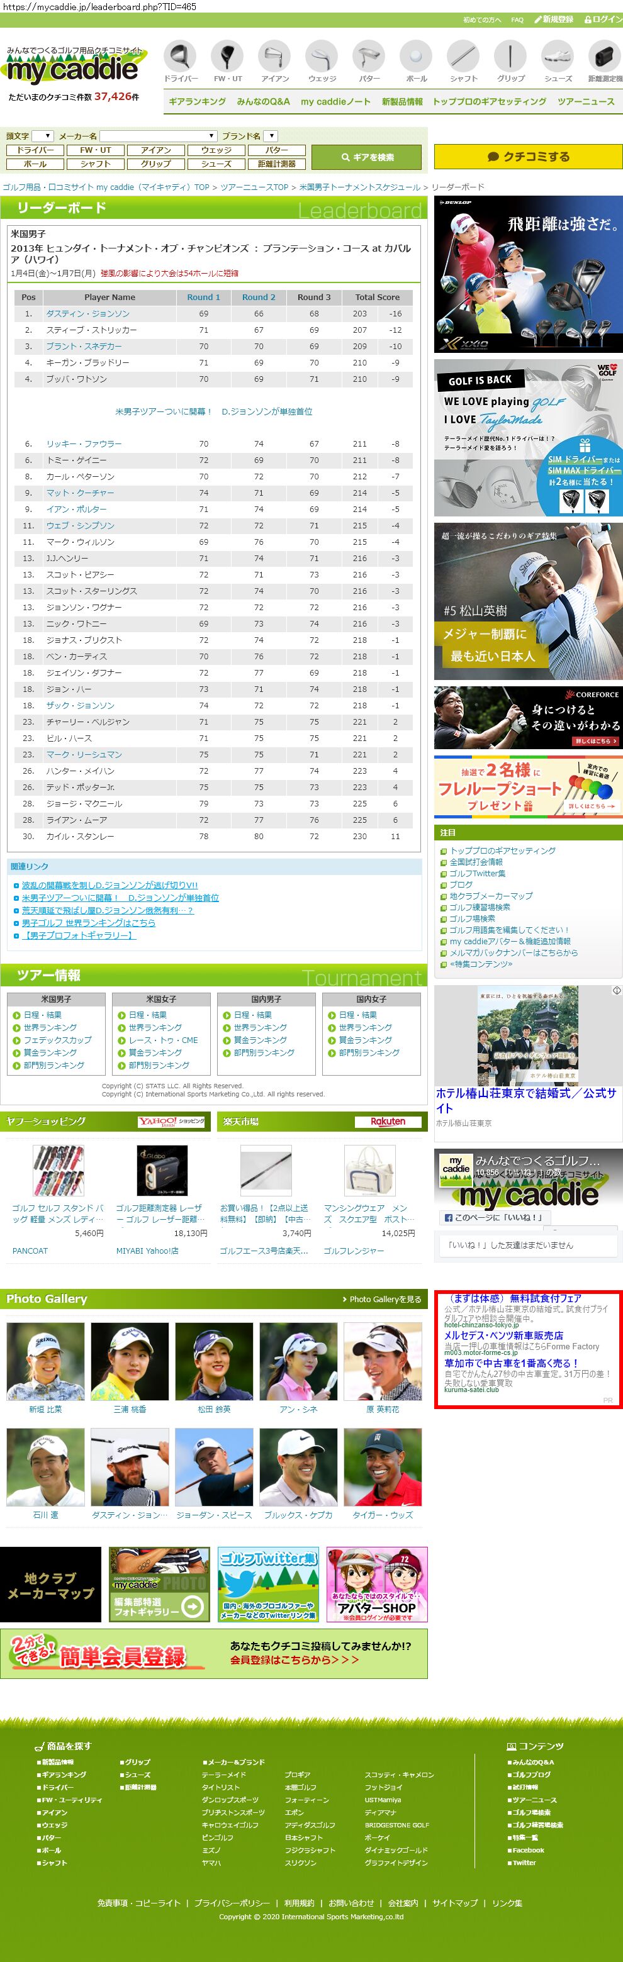This screenshot has height=1962, width=623.
Task: Open the 距離測定器 rangefinder icon
Action: pos(605,62)
